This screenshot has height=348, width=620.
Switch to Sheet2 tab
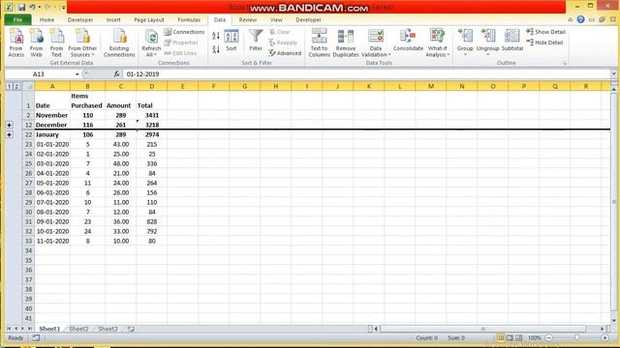click(78, 329)
